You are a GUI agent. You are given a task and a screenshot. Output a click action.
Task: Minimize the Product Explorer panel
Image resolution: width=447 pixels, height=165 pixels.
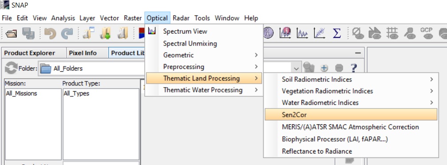[x=358, y=53]
